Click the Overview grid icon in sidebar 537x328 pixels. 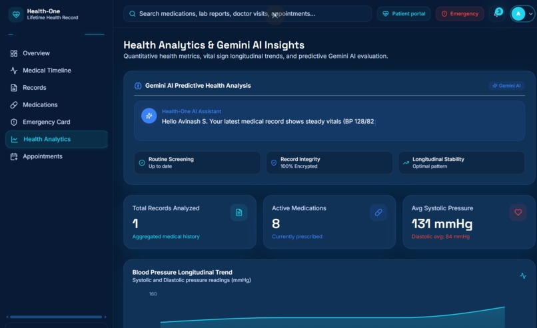(14, 53)
